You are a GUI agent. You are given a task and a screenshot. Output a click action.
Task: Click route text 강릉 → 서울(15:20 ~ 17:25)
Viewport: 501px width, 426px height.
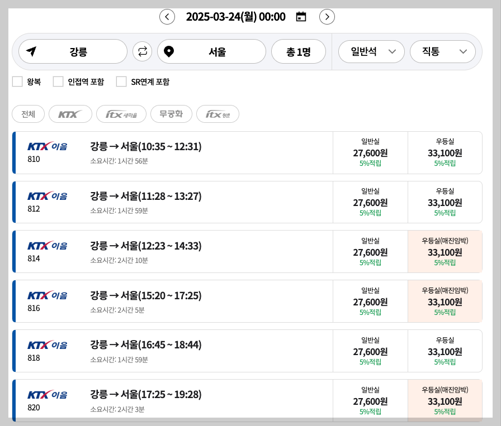click(x=146, y=295)
